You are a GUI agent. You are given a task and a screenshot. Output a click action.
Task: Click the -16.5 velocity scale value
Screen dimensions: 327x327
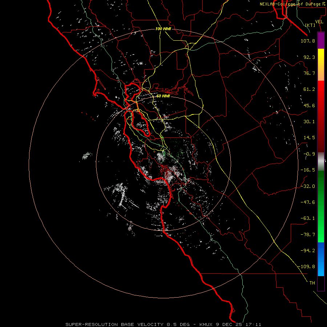308,170
